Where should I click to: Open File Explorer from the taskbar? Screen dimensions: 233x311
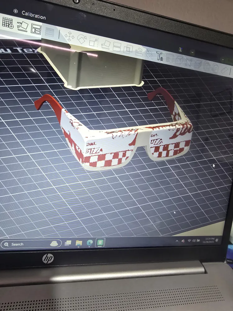click(79, 243)
